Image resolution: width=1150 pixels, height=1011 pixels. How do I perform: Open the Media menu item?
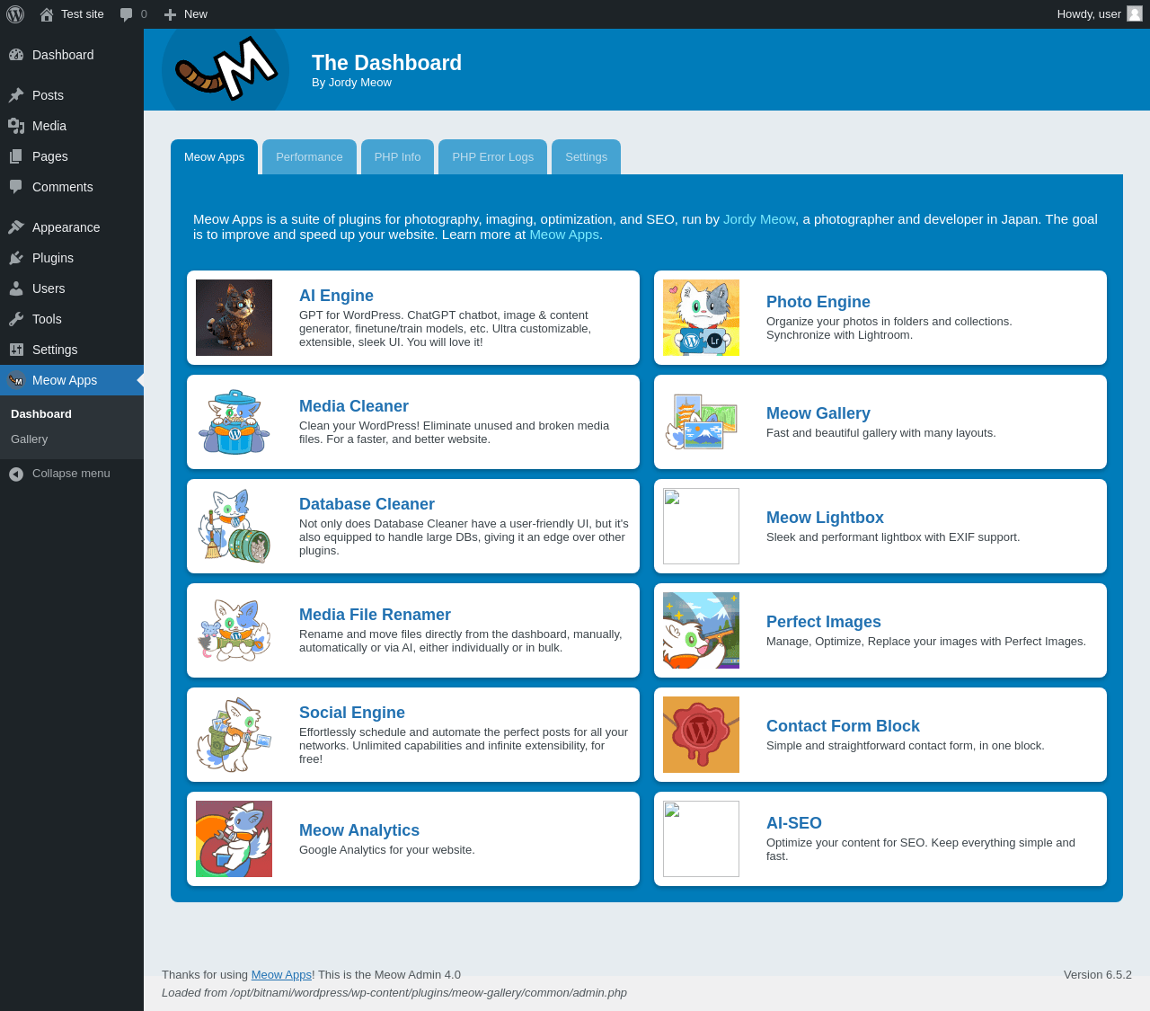72,126
